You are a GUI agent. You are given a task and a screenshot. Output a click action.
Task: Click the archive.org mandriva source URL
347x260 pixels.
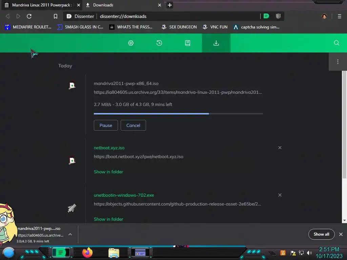point(178,92)
